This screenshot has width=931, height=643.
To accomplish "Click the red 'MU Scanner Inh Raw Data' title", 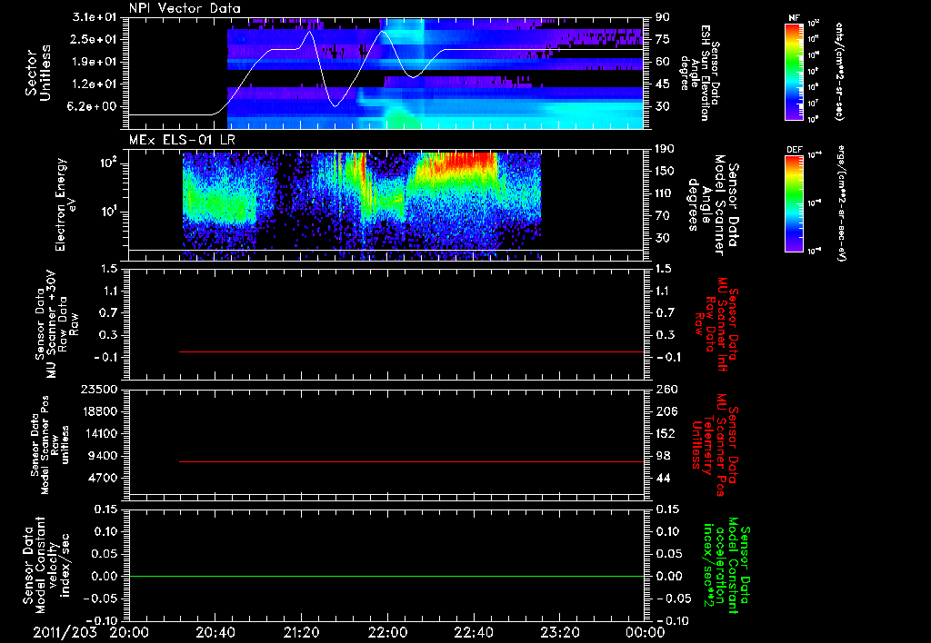I will coord(716,324).
